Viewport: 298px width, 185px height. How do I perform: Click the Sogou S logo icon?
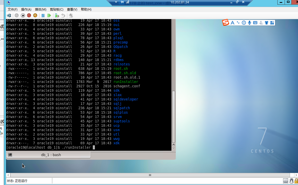(226, 22)
